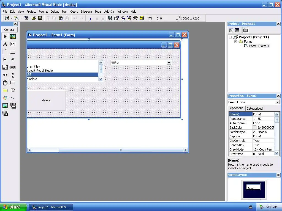The height and width of the screenshot is (211, 282).
Task: Toggle Folders view in Project panel
Action: click(x=245, y=30)
